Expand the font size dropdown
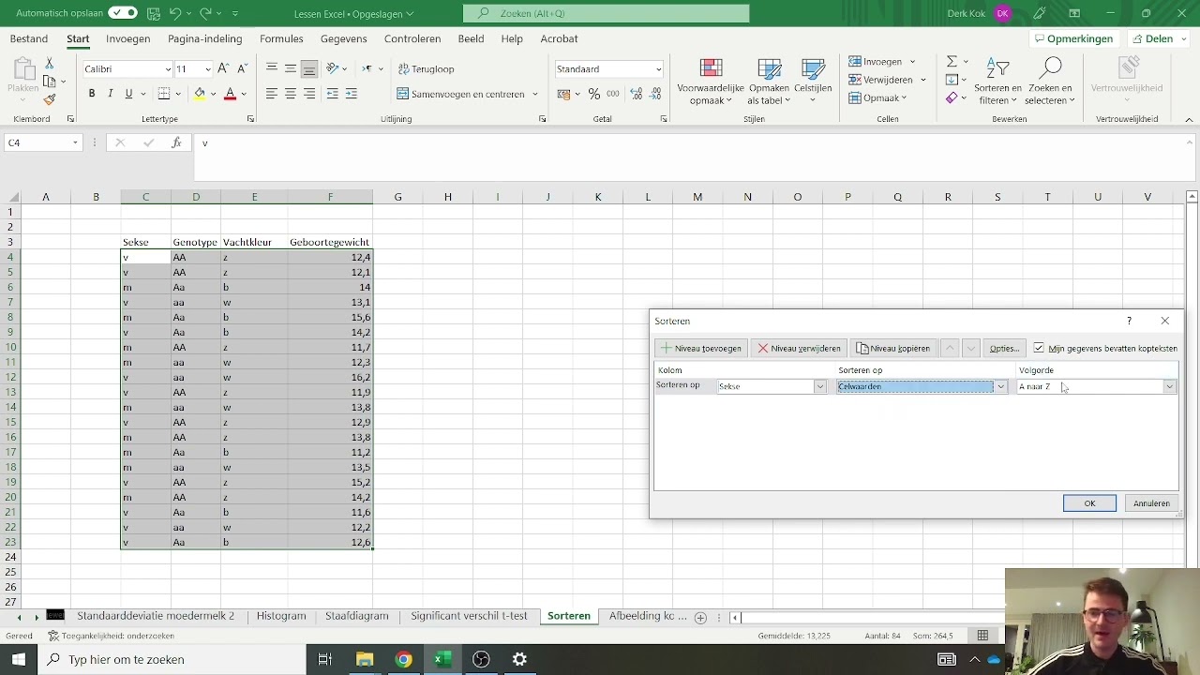 [208, 69]
